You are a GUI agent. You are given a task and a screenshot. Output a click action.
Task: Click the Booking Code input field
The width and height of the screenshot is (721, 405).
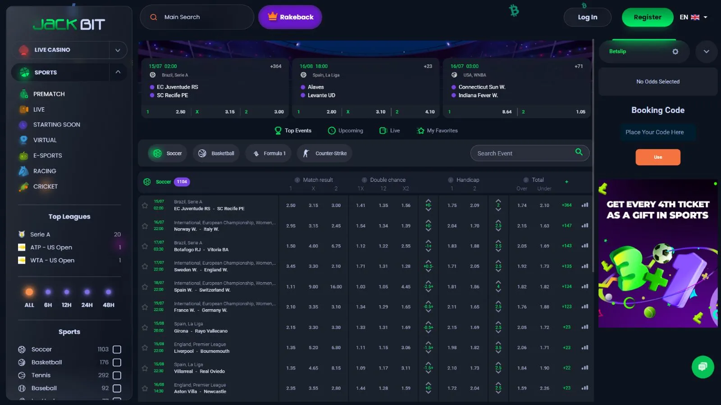657,132
